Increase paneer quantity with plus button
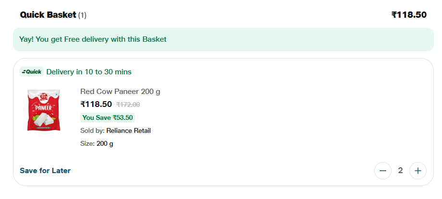The width and height of the screenshot is (442, 199). 418,170
